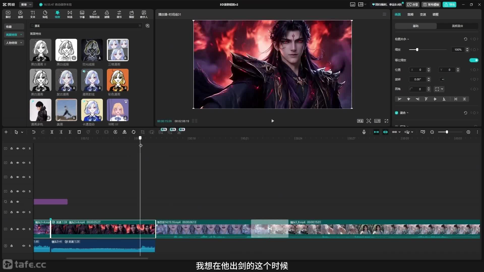Adjust the timeline zoom slider handle

pyautogui.click(x=447, y=132)
